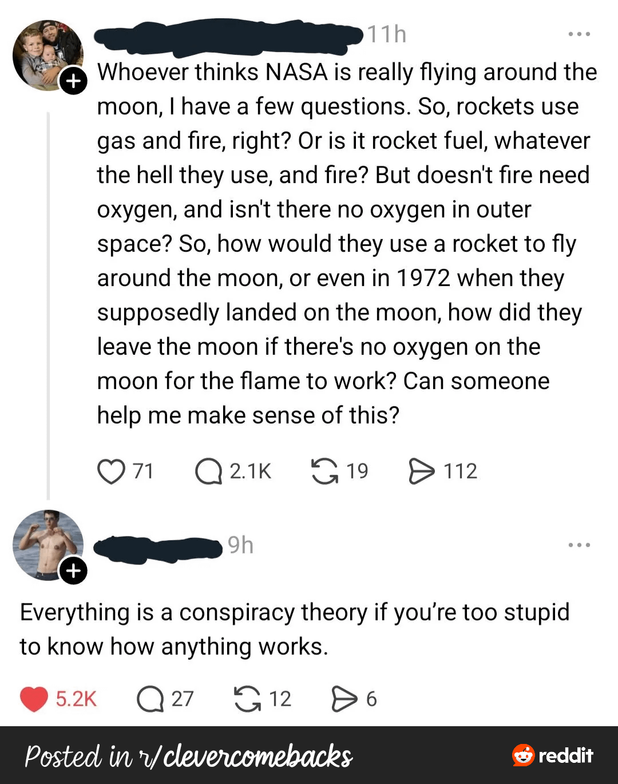Open more options for the 9h reply

click(579, 545)
